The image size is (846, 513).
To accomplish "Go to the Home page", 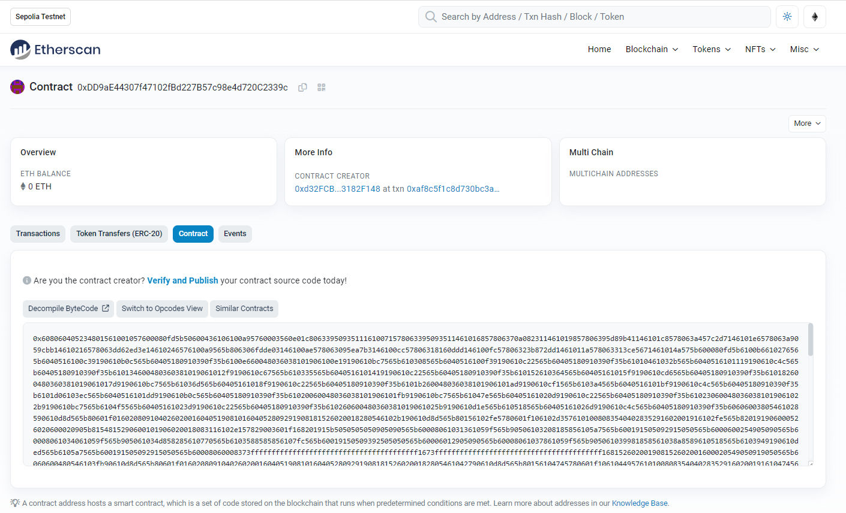I will pyautogui.click(x=599, y=49).
